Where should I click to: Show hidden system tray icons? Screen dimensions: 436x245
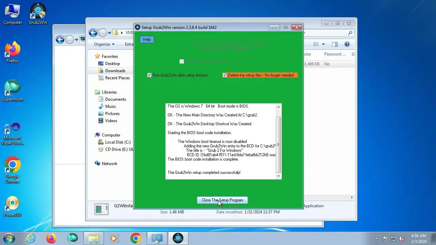click(x=377, y=239)
